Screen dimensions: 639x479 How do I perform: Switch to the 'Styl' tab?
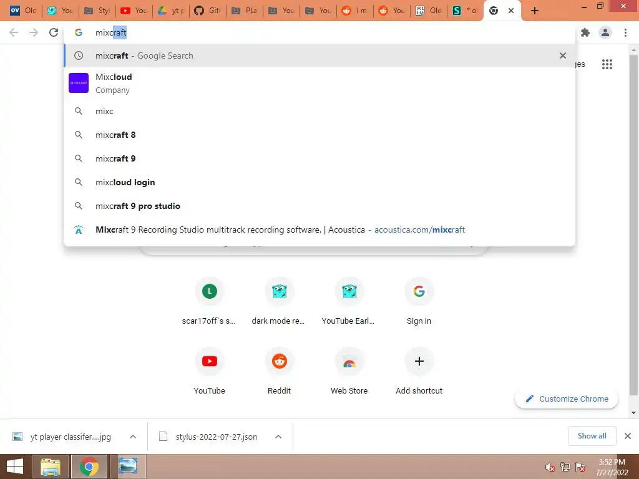pyautogui.click(x=97, y=11)
